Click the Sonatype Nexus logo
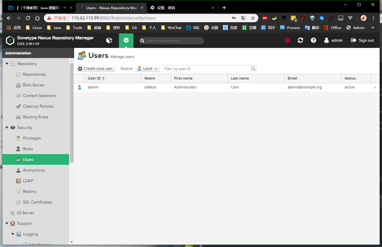 (10, 40)
